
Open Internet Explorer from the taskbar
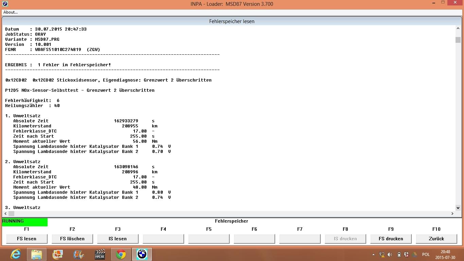pos(16,254)
